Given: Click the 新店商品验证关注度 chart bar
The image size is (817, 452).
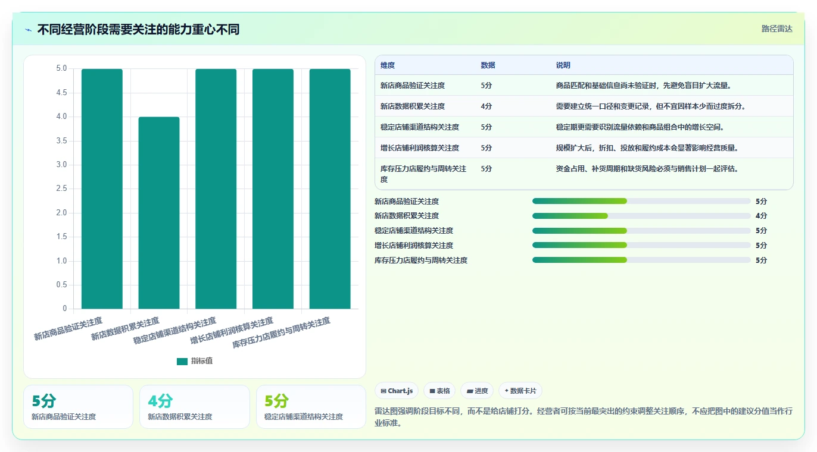Looking at the screenshot, I should 102,189.
